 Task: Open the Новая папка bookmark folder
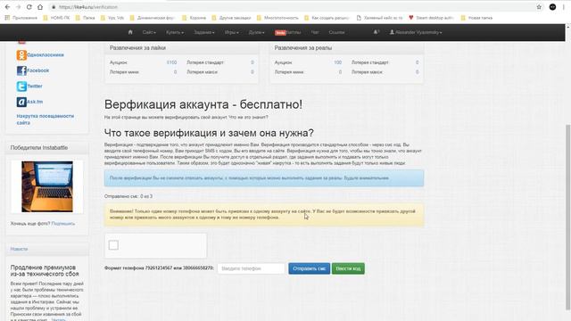(x=476, y=18)
